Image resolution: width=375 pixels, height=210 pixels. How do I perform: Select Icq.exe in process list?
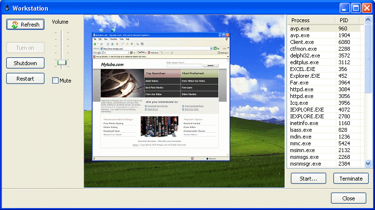299,103
